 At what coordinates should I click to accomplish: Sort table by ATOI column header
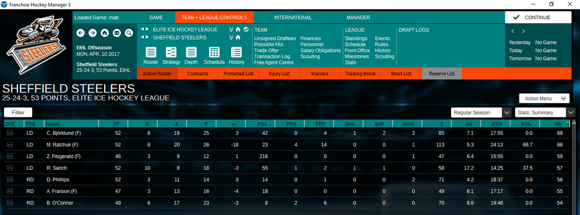click(495, 124)
